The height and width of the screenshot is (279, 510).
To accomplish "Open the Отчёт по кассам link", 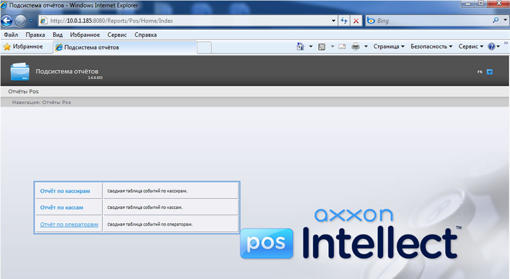I will tap(62, 207).
